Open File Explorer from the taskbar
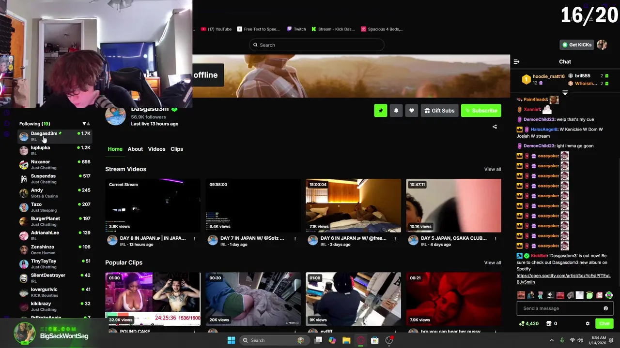The image size is (620, 348). pos(346,340)
